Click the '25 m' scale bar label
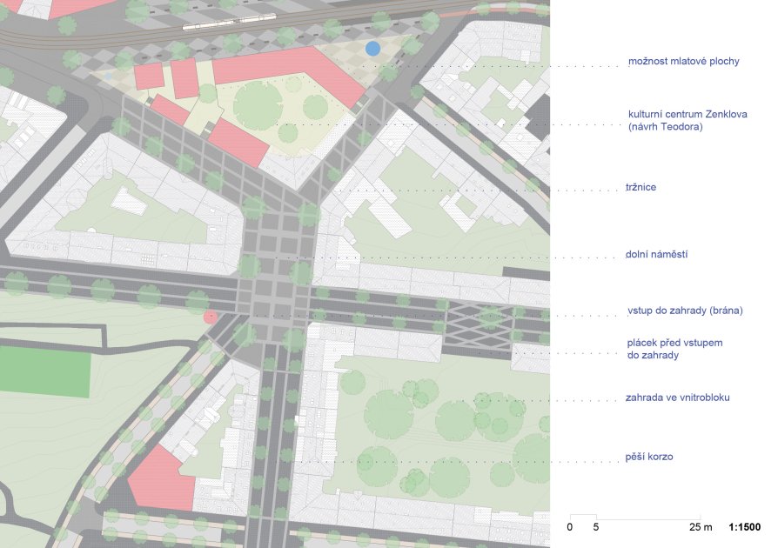 tap(700, 527)
